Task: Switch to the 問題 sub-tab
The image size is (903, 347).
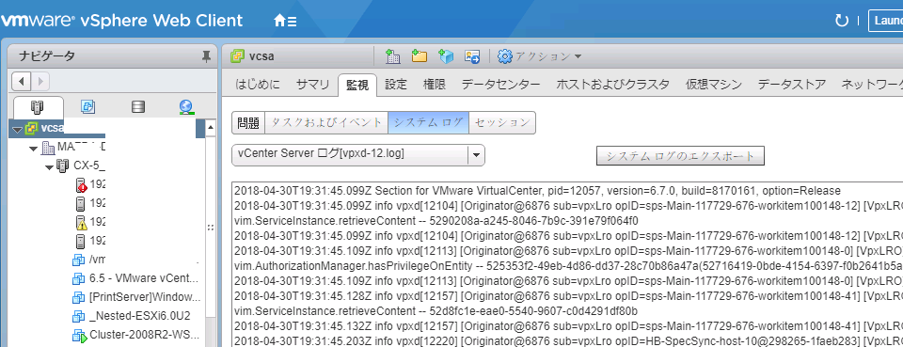Action: coord(248,122)
